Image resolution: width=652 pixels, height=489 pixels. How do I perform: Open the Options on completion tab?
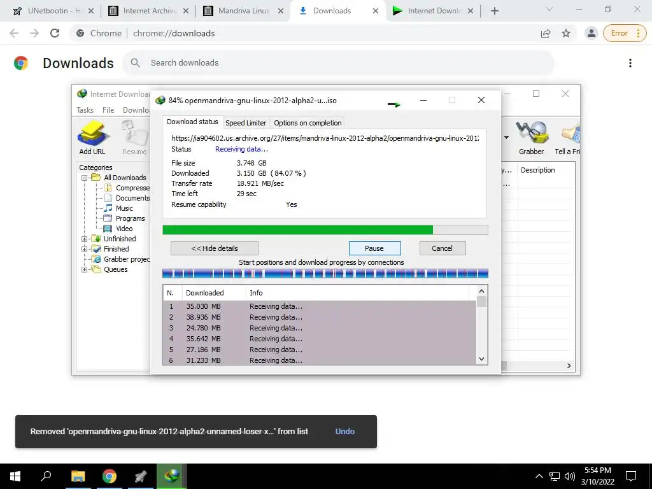(308, 123)
